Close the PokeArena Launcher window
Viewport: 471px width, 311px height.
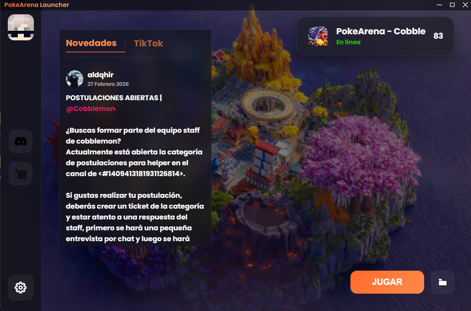[465, 5]
